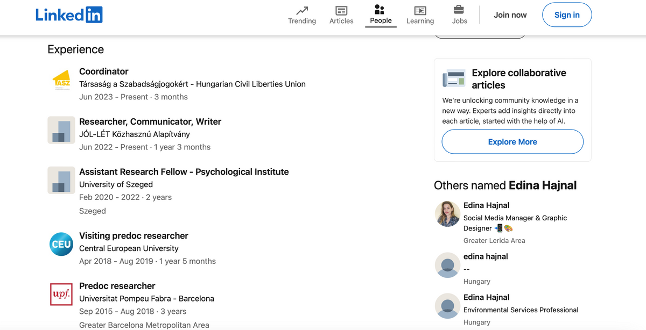Viewport: 646px width, 330px height.
Task: Click the Environmental Services Professional headline text
Action: [521, 310]
